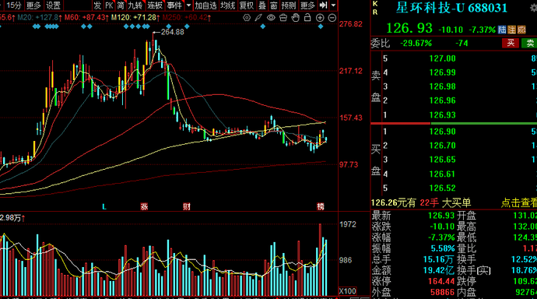Open 更多 next to 设置
Screen dimensions: 537x299
(x=33, y=5)
